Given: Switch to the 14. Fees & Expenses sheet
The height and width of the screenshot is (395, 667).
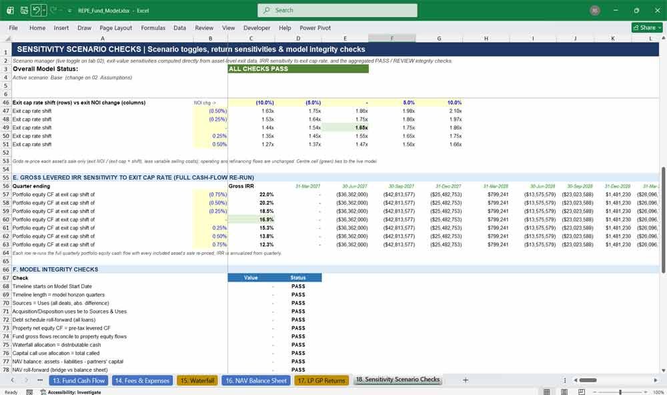Looking at the screenshot, I should [143, 380].
